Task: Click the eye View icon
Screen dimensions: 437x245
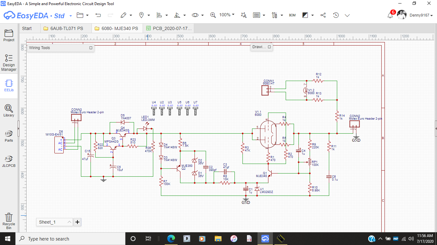Action: (195, 15)
